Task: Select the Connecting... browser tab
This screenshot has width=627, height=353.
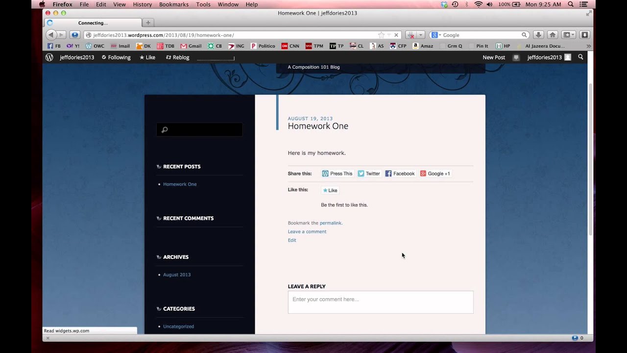Action: coord(93,23)
